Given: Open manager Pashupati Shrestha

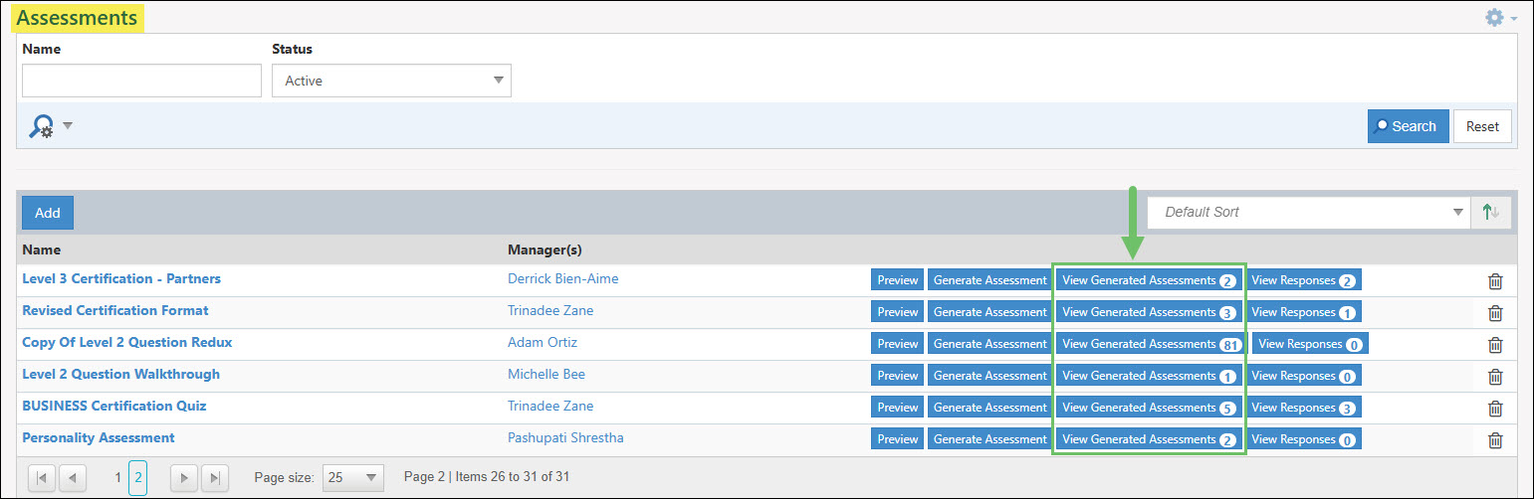Looking at the screenshot, I should coord(566,437).
